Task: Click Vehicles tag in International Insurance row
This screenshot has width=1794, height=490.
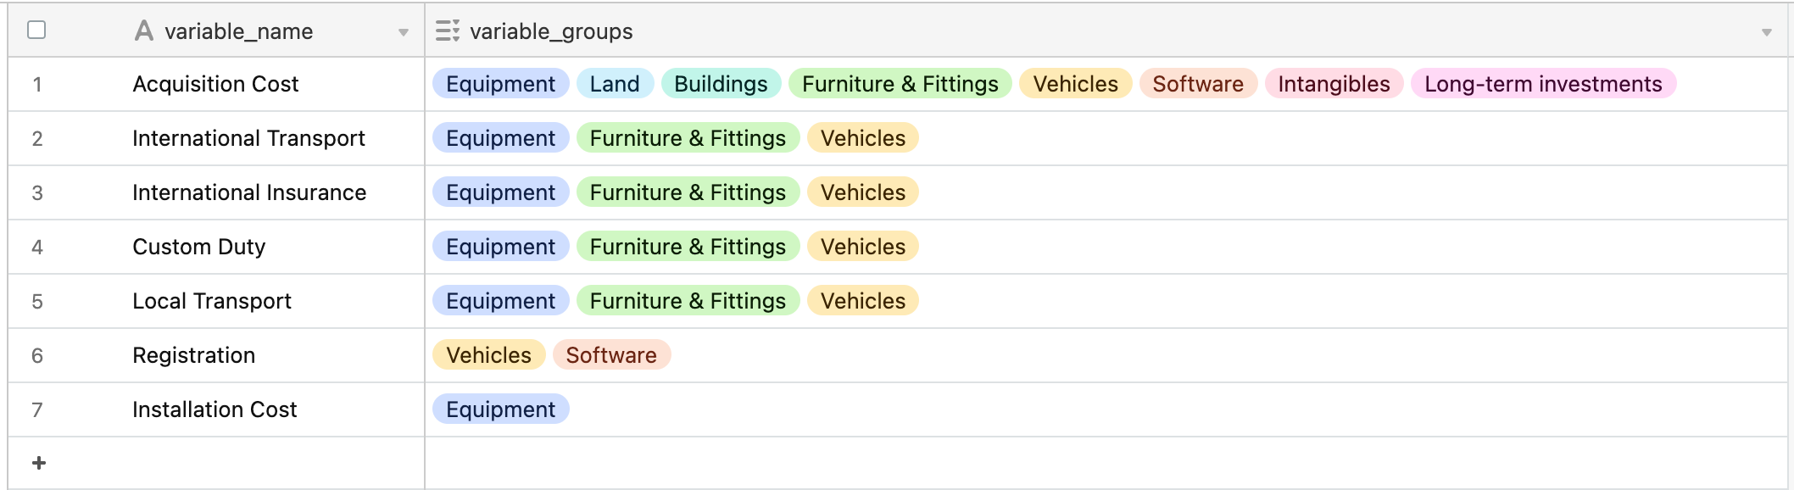Action: tap(863, 192)
